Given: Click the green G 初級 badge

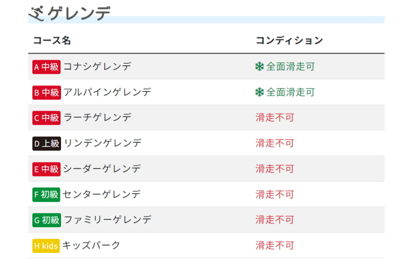Looking at the screenshot, I should 46,220.
